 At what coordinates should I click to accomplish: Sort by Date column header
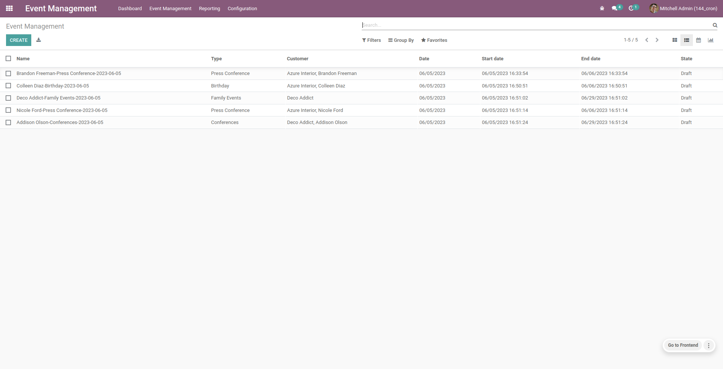click(x=424, y=59)
